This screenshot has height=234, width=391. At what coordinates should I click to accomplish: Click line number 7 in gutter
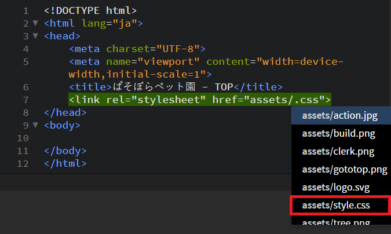25,100
